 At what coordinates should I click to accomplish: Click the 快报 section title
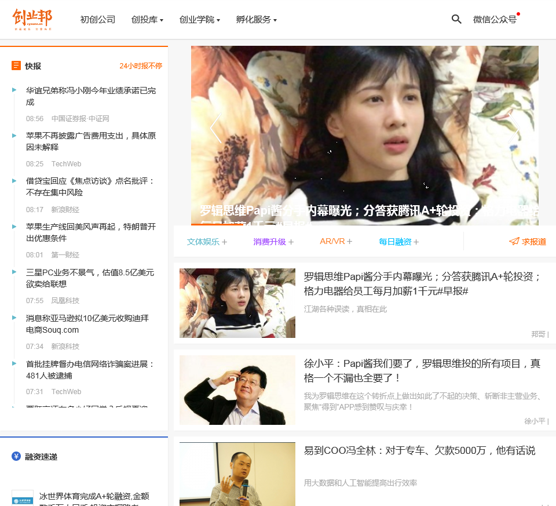[x=33, y=66]
